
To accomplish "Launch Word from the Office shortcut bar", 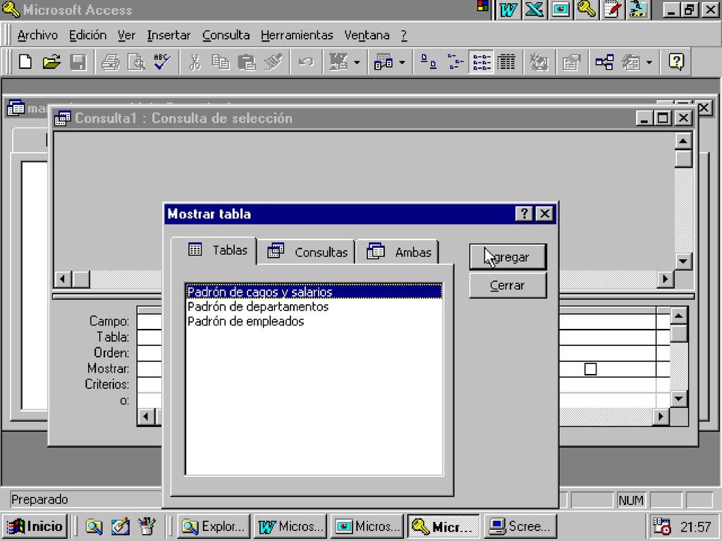I will (508, 10).
